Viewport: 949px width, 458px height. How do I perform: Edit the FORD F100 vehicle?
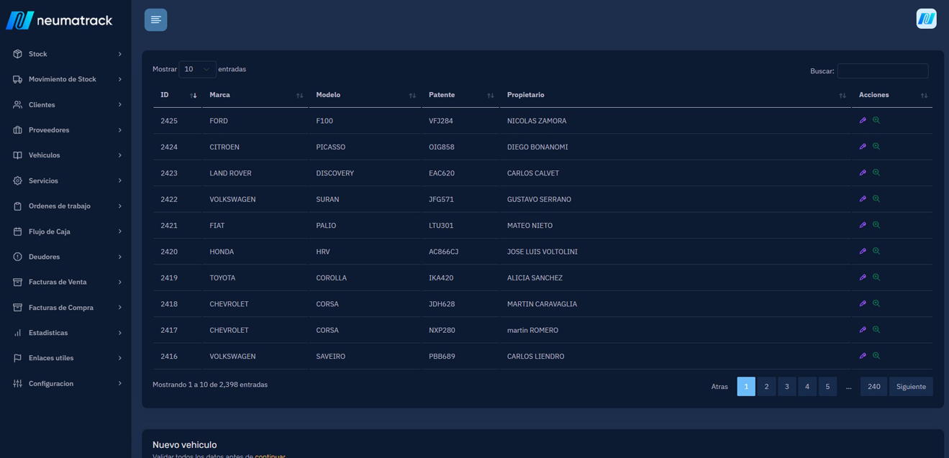[863, 120]
